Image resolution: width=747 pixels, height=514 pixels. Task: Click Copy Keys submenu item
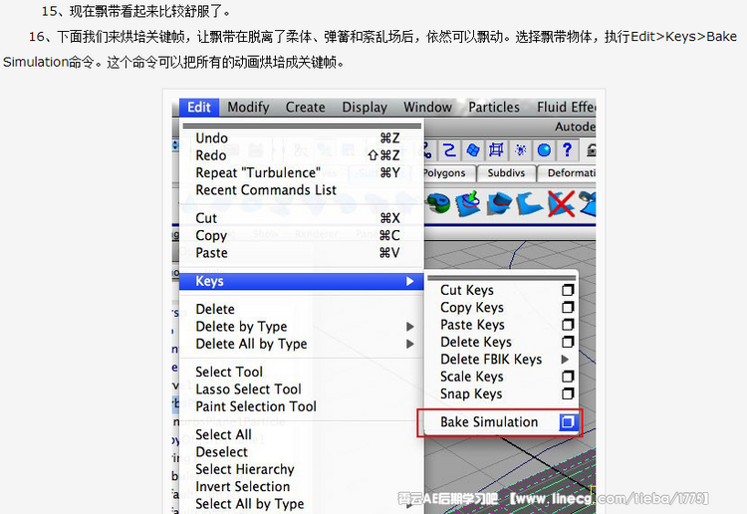tap(472, 308)
